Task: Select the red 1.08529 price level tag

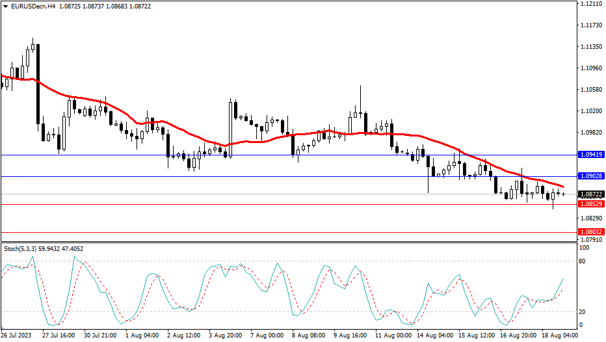Action: click(590, 204)
